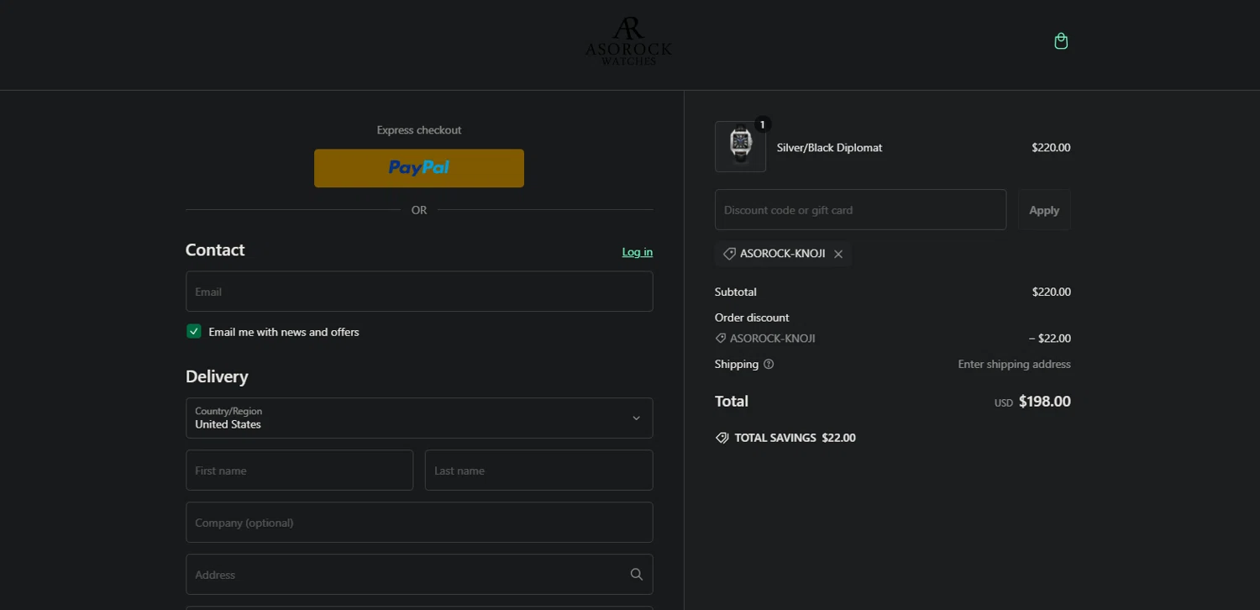Expand the Country/Region dropdown
Image resolution: width=1260 pixels, height=610 pixels.
(x=418, y=418)
